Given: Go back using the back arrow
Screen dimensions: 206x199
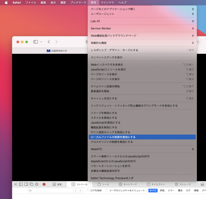Looking at the screenshot, I should 49,42.
